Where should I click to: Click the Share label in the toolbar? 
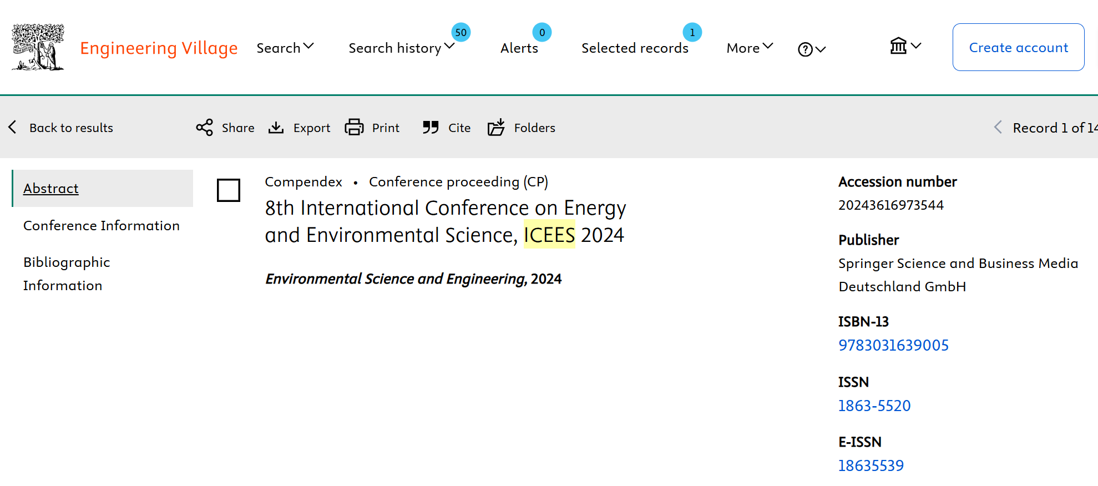point(238,128)
